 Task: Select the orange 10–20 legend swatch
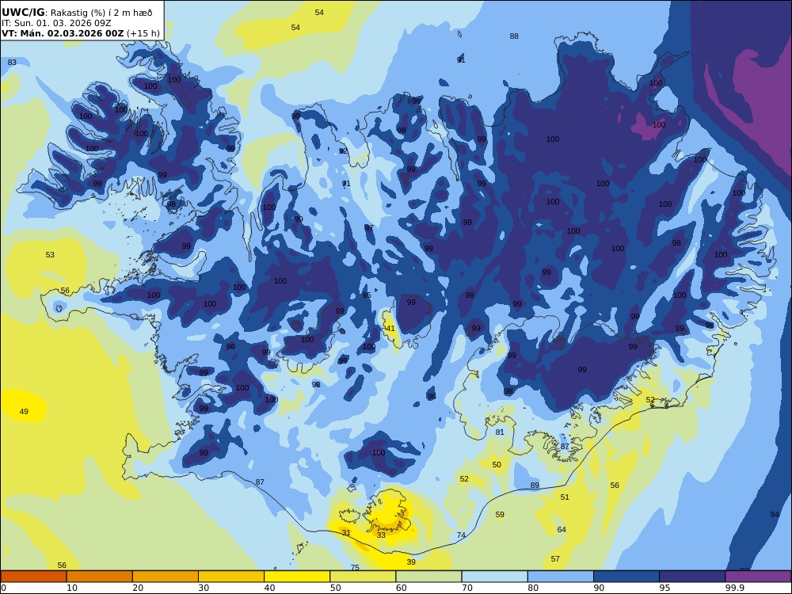pos(100,577)
